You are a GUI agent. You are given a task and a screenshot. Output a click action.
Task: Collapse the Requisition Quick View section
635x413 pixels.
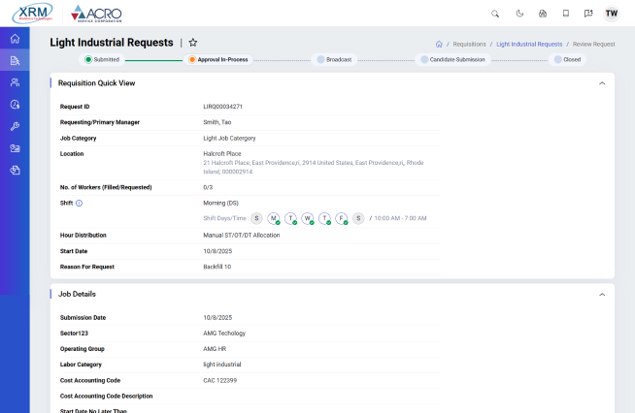click(601, 83)
